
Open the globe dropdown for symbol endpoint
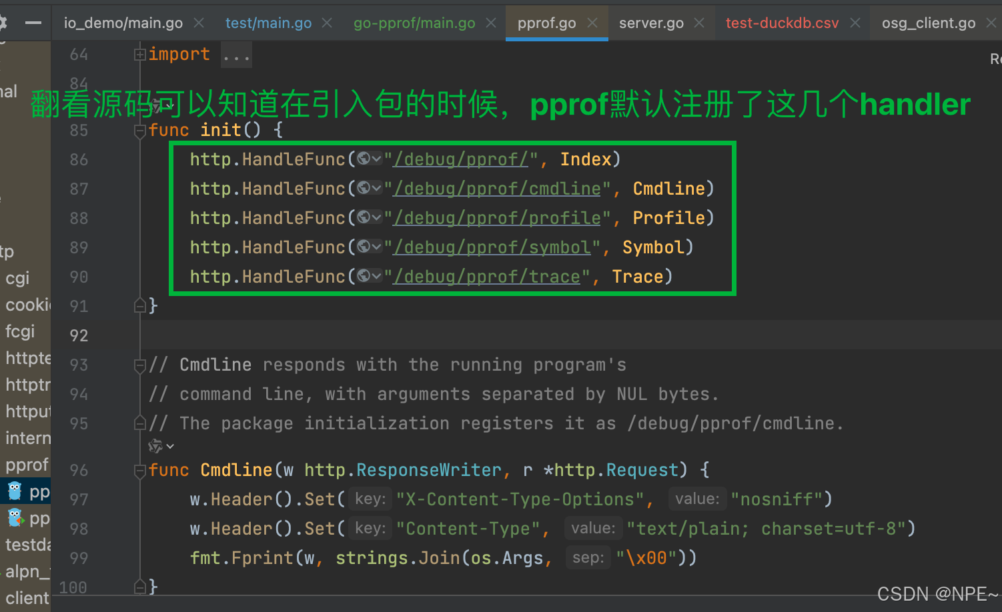(369, 247)
